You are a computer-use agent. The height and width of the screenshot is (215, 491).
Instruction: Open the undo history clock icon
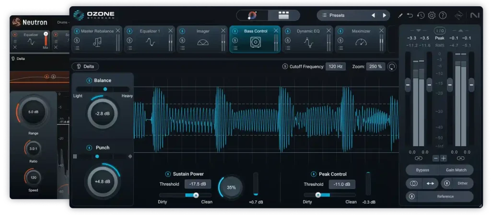[x=421, y=15]
